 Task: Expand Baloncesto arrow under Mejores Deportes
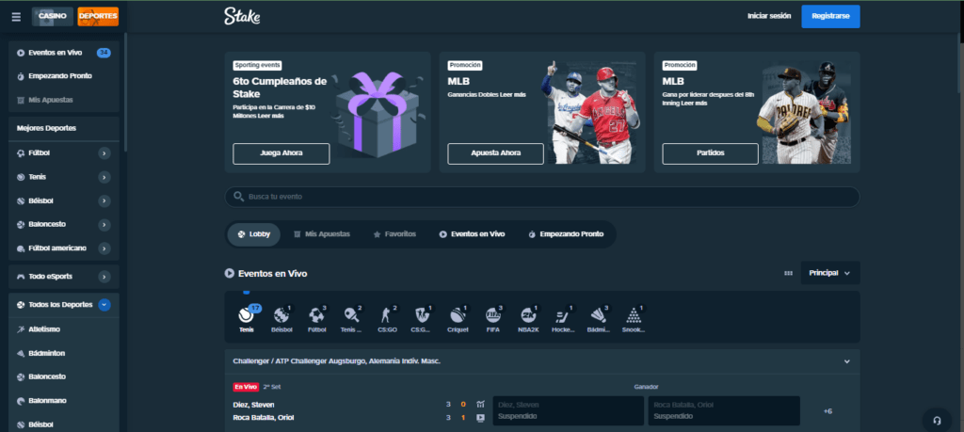(104, 224)
